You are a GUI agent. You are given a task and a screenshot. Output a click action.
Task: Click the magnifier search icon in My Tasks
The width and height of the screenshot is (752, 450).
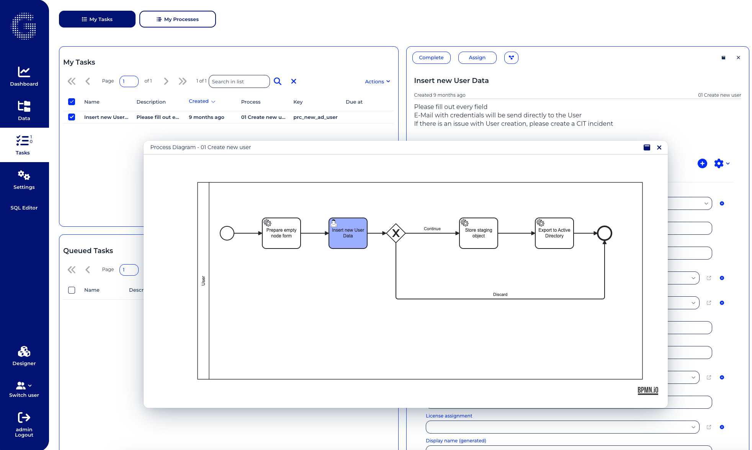click(278, 81)
